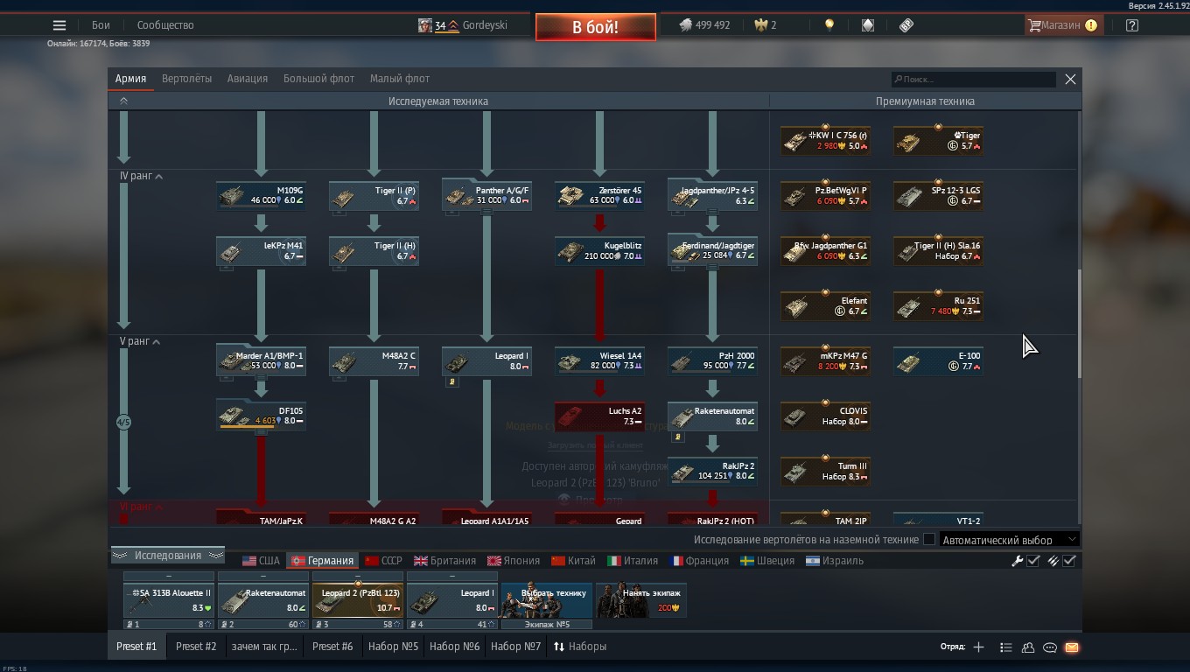
Task: Click the collapse arrows above rank column
Action: click(x=123, y=101)
